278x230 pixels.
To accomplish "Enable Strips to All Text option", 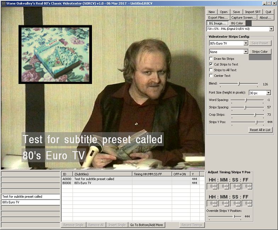I will pos(211,70).
